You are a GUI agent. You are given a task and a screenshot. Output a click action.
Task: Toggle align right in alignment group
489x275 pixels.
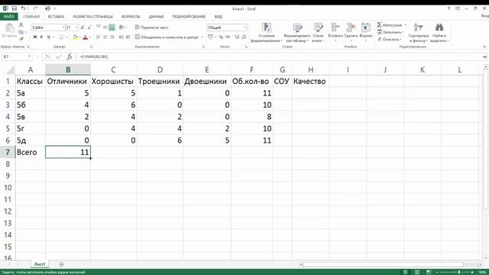point(112,37)
